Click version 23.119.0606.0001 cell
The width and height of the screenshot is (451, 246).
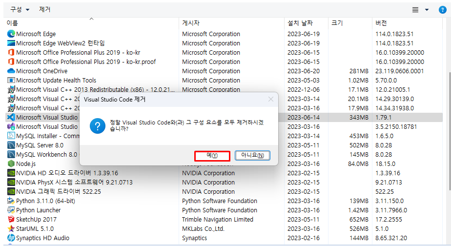pyautogui.click(x=400, y=71)
